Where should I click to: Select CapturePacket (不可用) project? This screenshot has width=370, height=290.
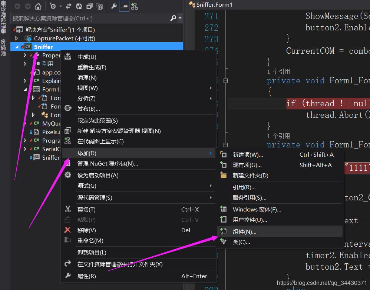[x=65, y=39]
